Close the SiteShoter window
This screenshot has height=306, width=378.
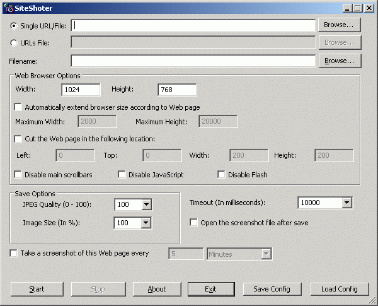click(369, 8)
